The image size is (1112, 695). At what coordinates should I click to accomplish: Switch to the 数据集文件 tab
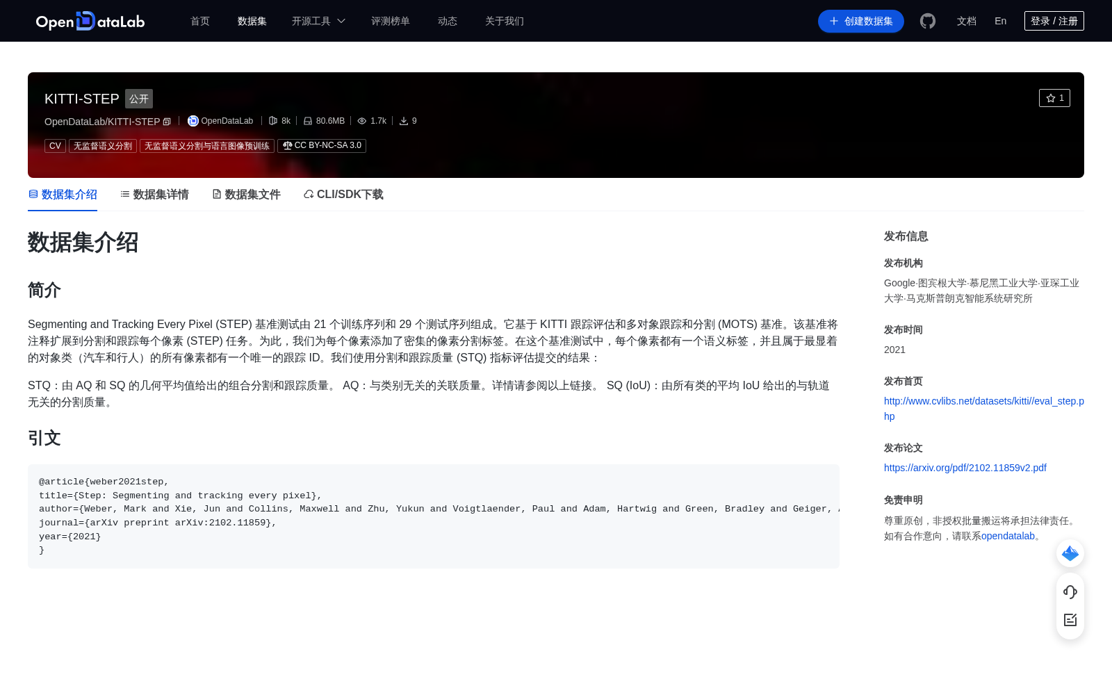coord(246,195)
